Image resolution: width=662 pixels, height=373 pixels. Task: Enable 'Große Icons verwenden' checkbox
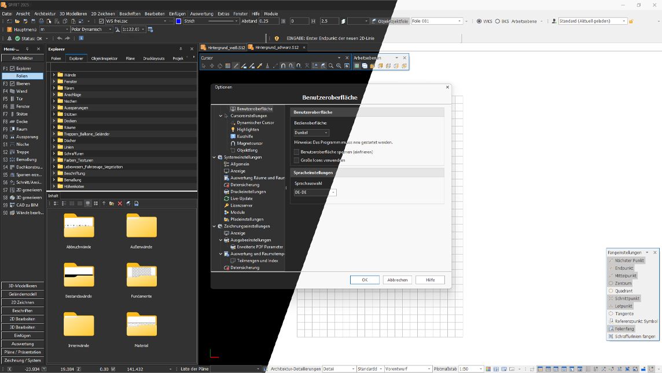click(296, 160)
